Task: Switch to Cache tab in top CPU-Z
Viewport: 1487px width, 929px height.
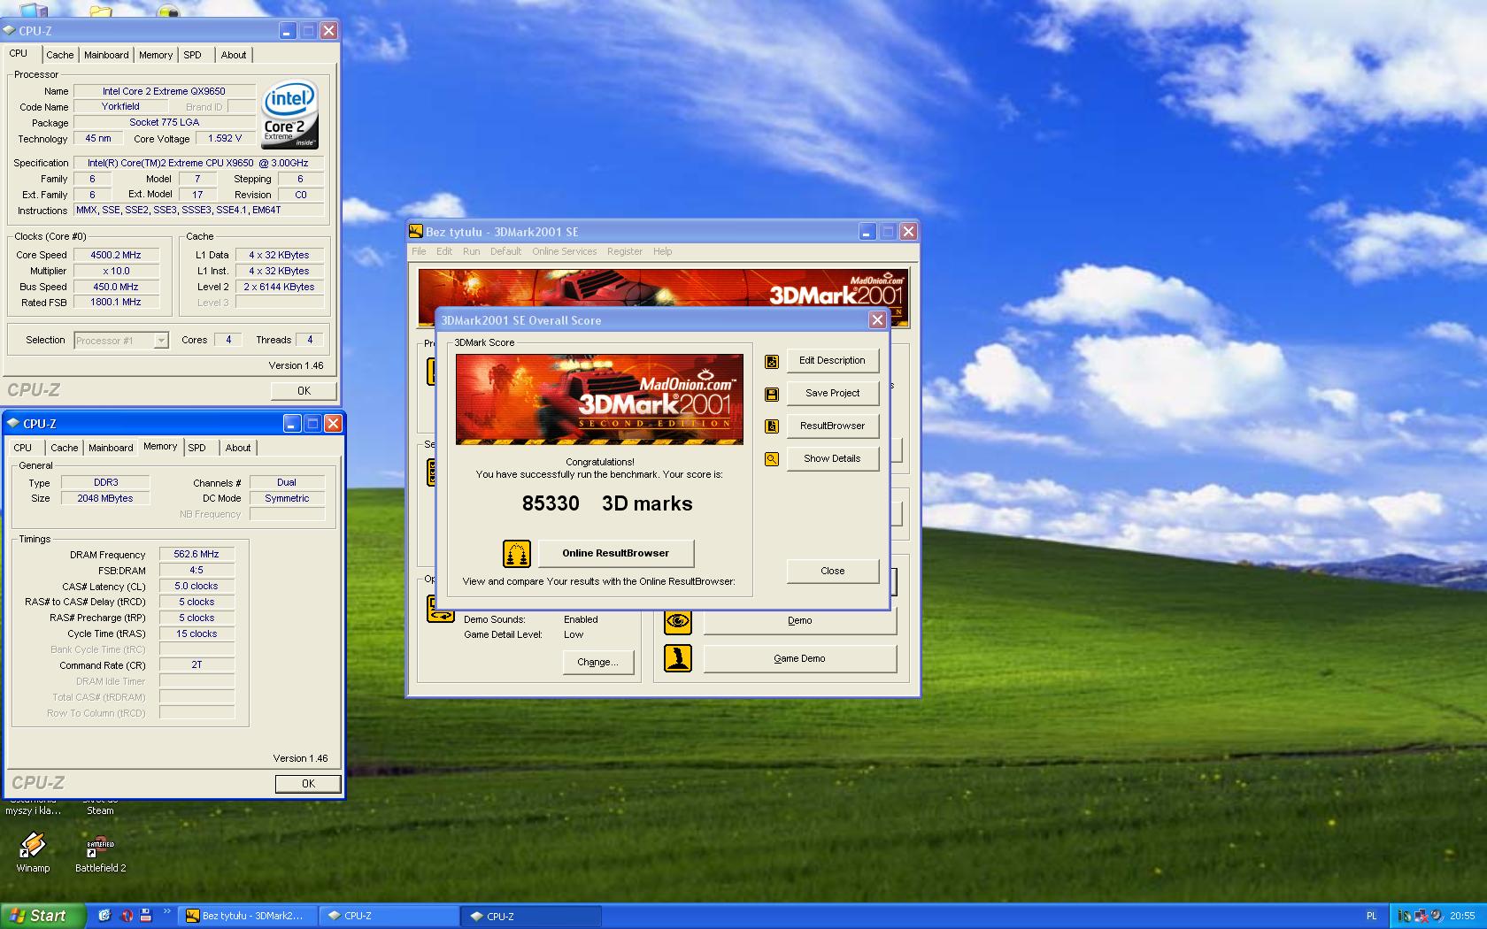Action: pyautogui.click(x=60, y=55)
